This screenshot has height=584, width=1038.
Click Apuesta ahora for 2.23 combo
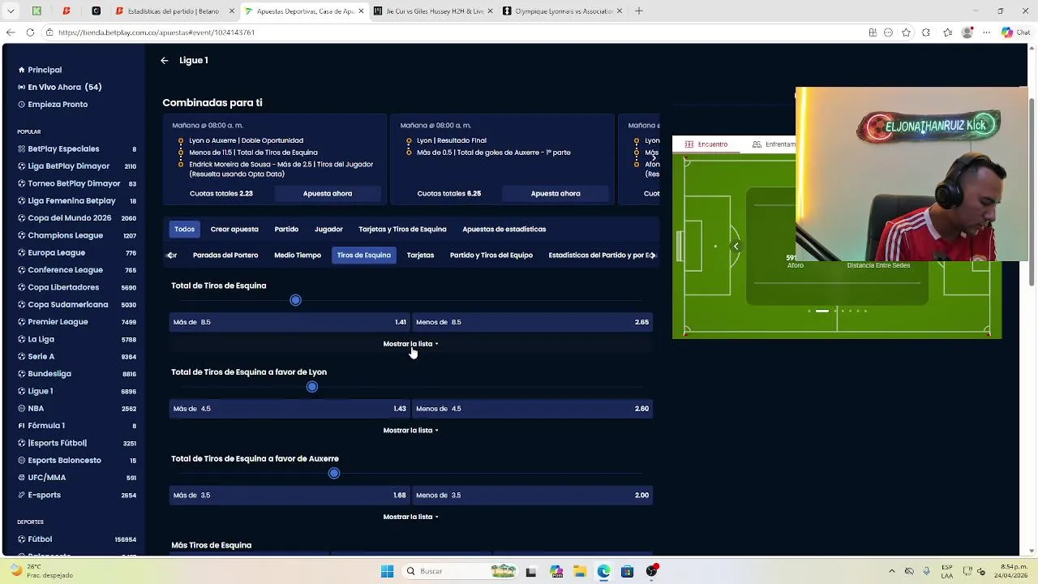pos(328,194)
